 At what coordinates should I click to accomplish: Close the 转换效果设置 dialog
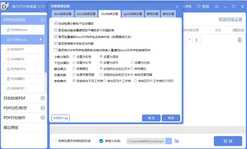[177, 7]
